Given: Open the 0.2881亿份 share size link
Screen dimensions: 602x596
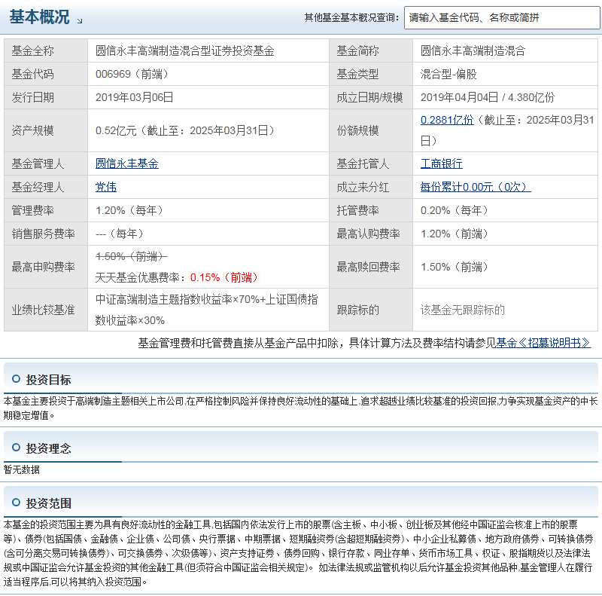Looking at the screenshot, I should coord(447,120).
